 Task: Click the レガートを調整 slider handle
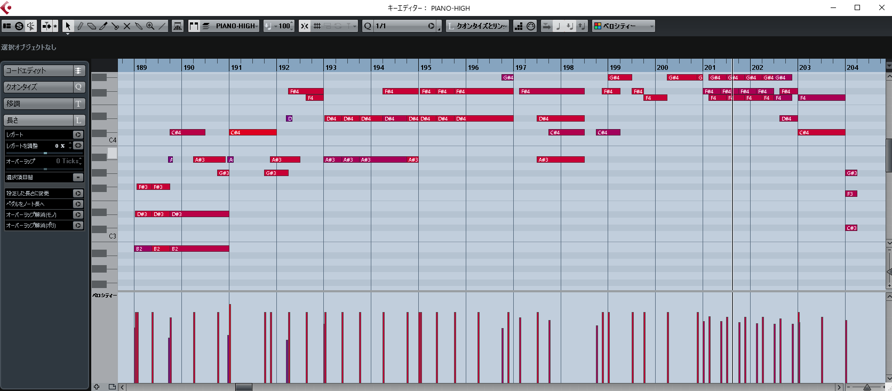(x=45, y=153)
